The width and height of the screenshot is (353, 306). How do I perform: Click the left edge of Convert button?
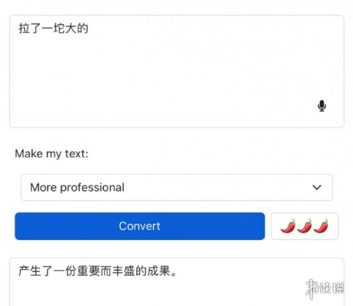(18, 226)
